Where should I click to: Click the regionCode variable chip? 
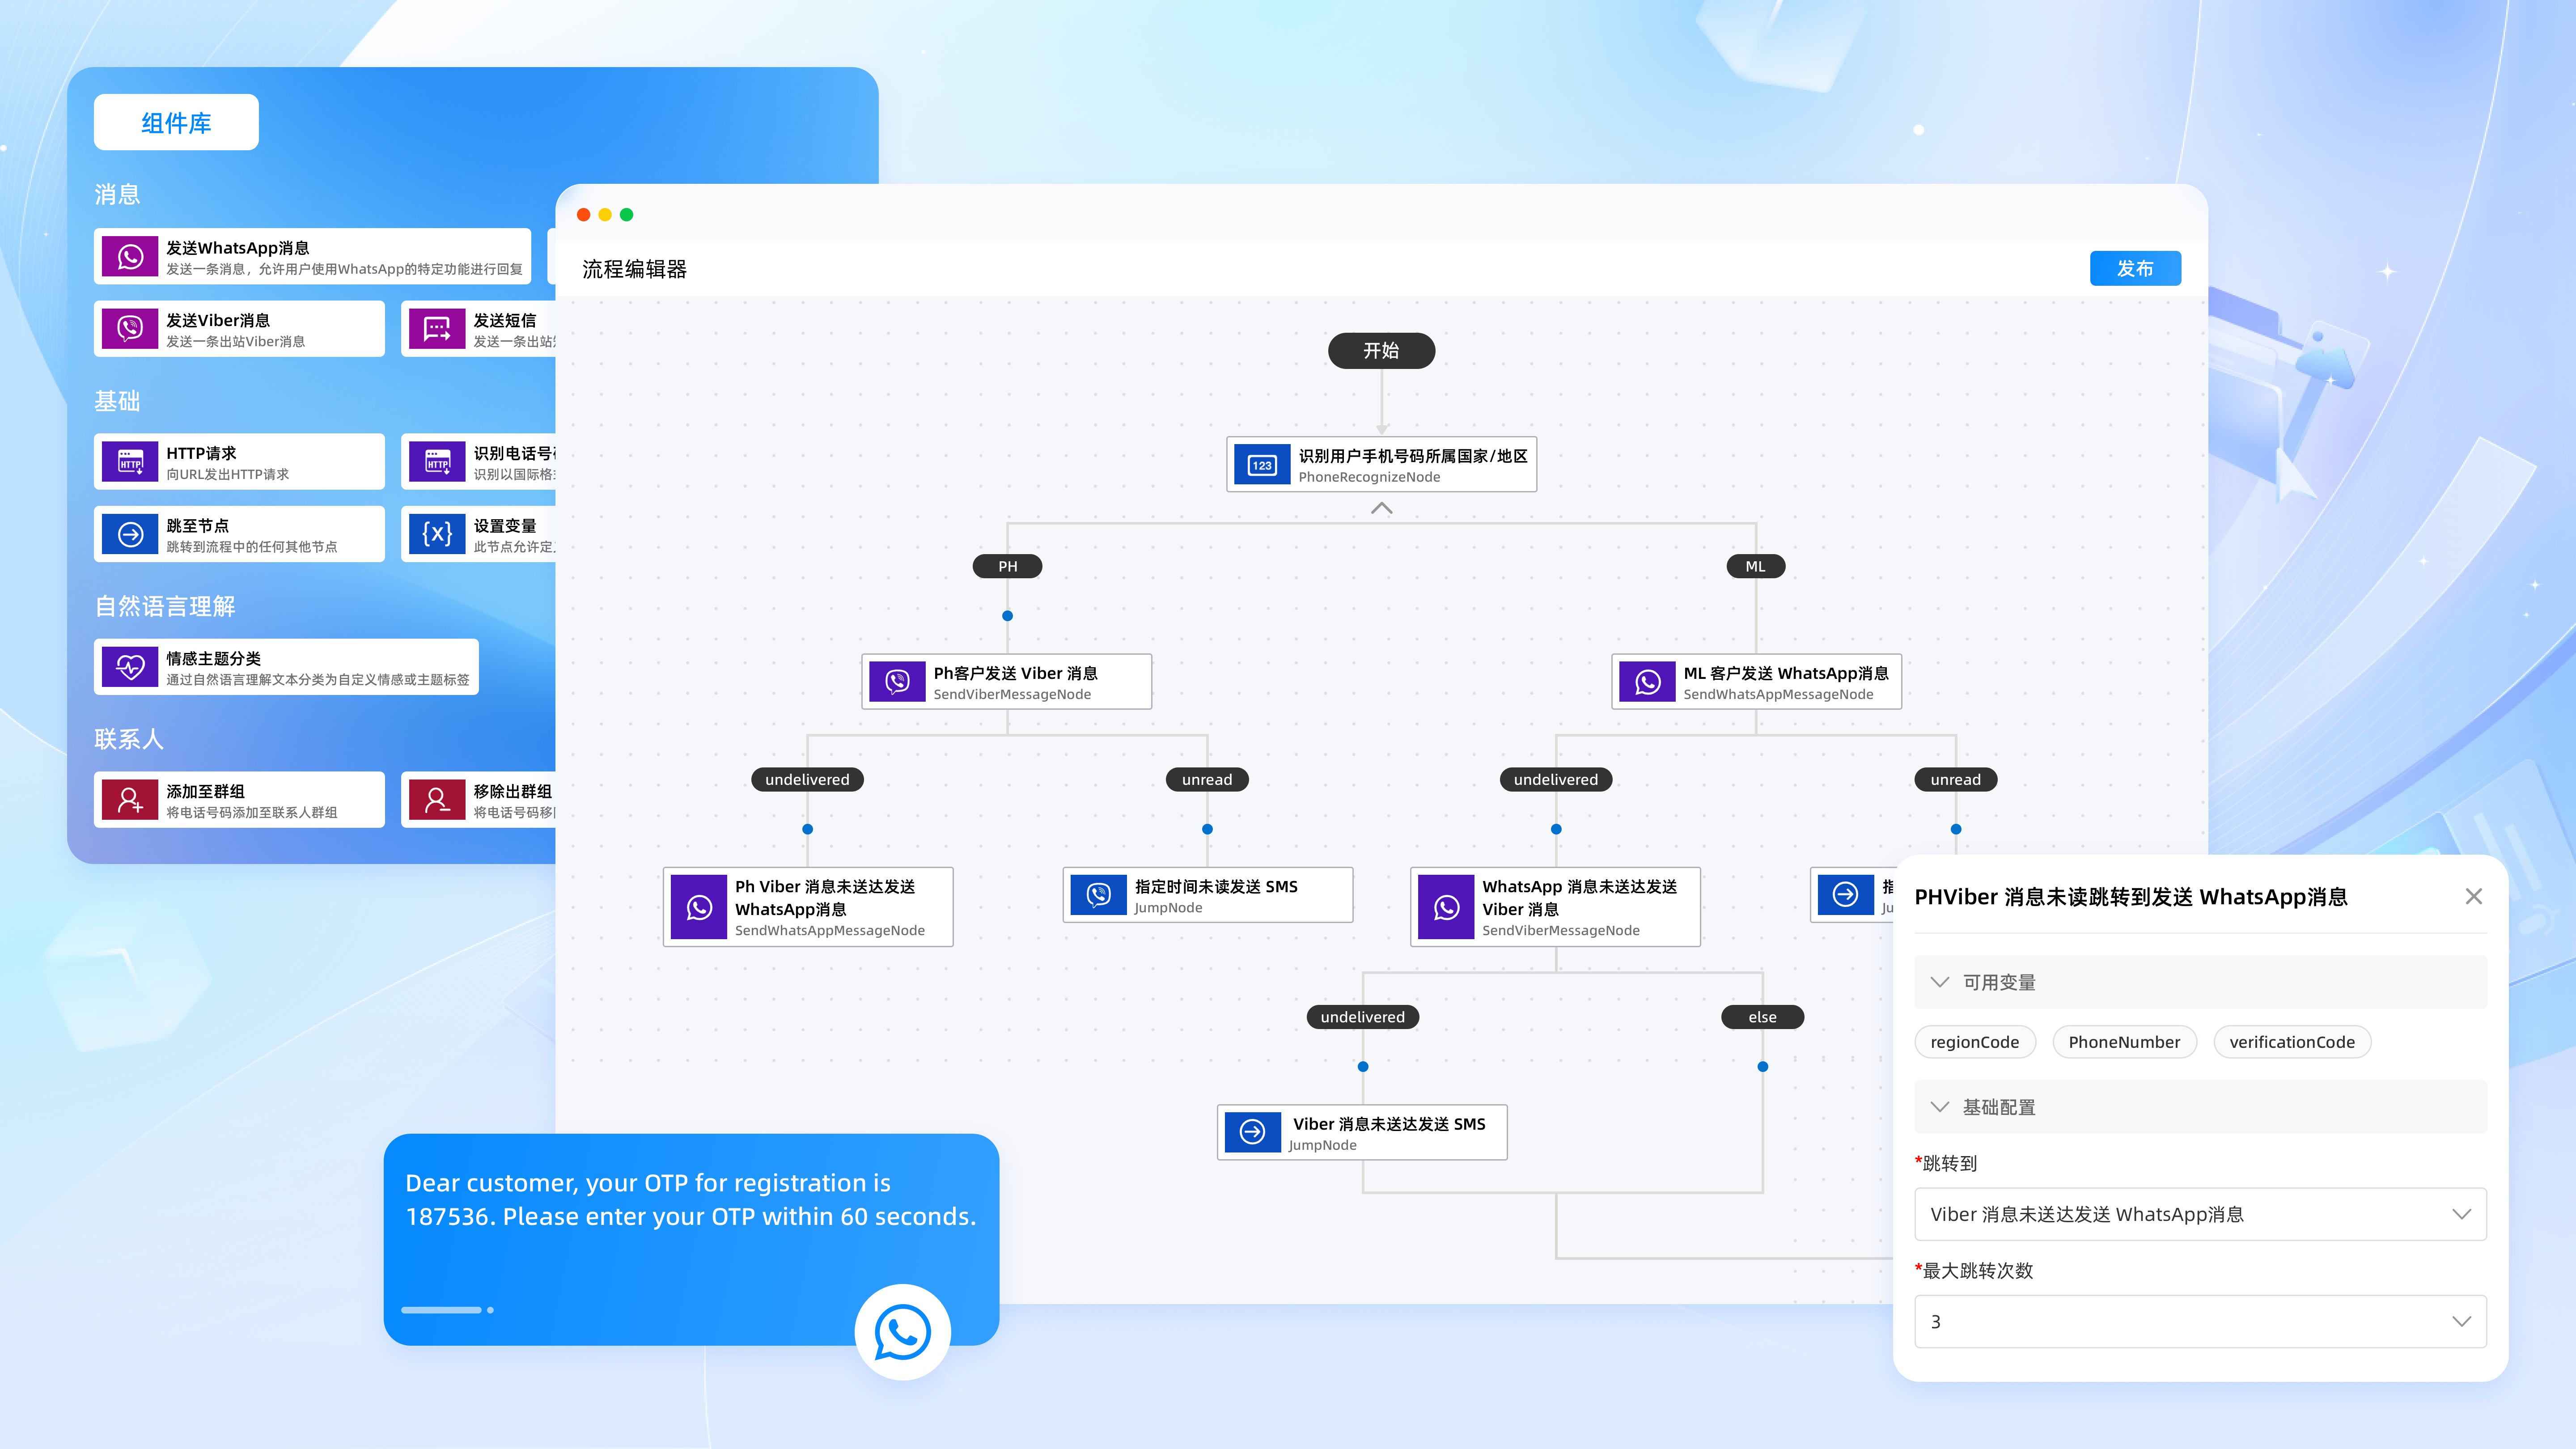click(x=1974, y=1042)
